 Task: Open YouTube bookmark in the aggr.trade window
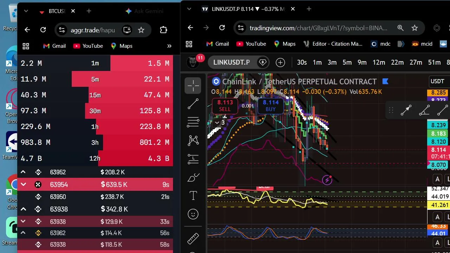88,46
